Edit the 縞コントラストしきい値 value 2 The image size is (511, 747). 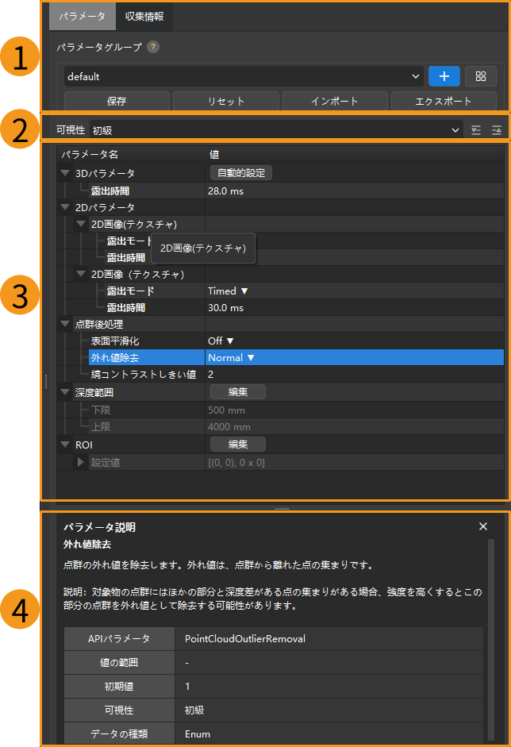click(210, 375)
